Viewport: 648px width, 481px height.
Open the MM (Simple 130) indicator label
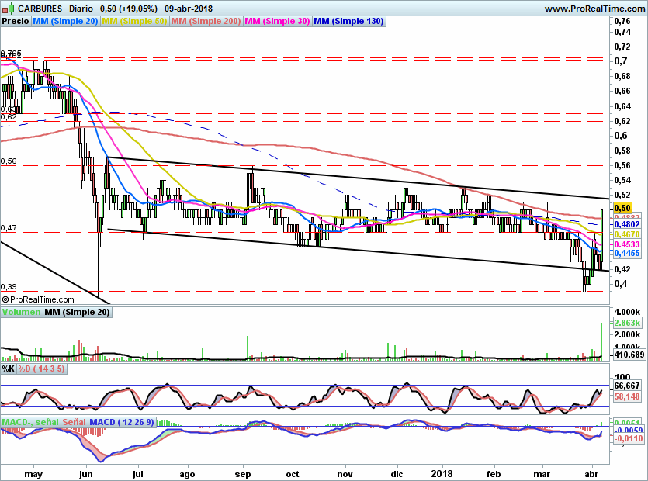tap(348, 22)
